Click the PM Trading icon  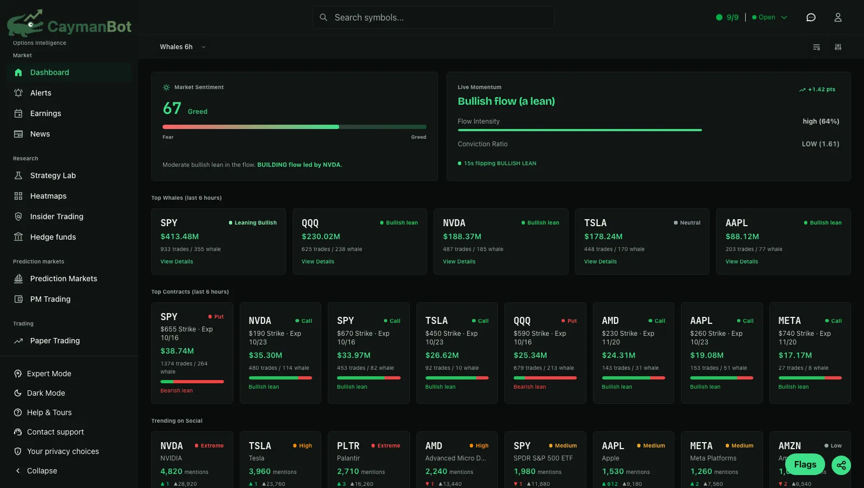click(x=18, y=299)
